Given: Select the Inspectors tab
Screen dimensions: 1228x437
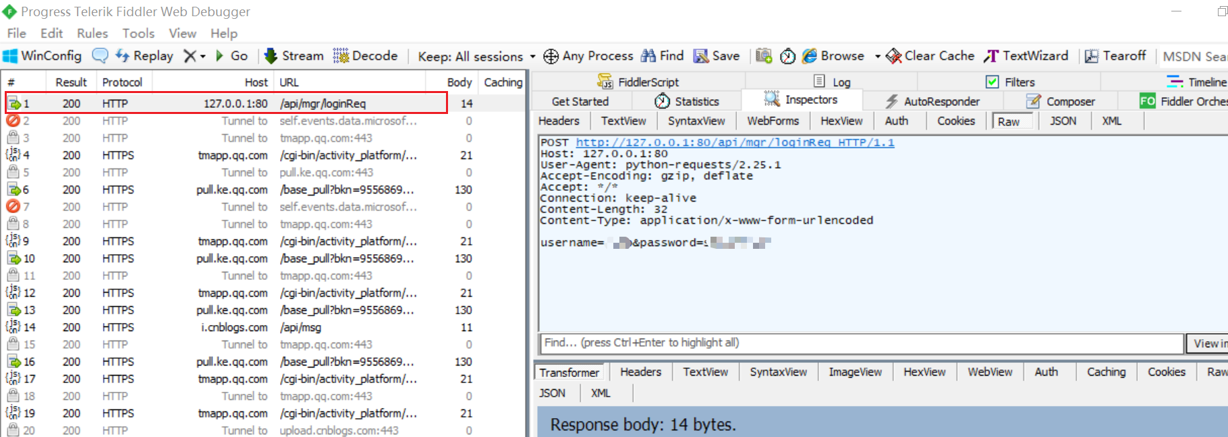Looking at the screenshot, I should coord(802,100).
